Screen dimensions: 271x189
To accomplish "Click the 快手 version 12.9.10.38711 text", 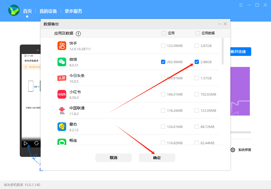I will [x=80, y=49].
